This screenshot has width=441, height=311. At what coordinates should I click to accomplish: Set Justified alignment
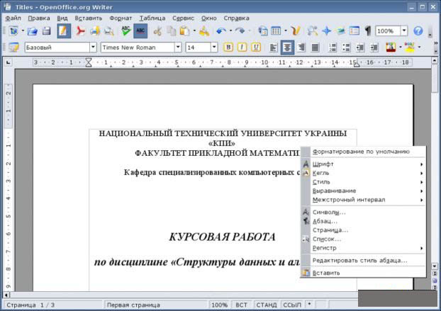click(x=315, y=47)
